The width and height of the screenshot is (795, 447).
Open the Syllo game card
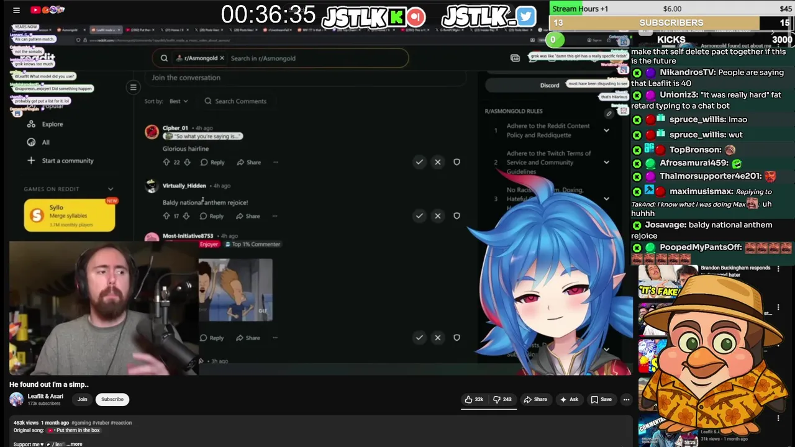(x=70, y=215)
